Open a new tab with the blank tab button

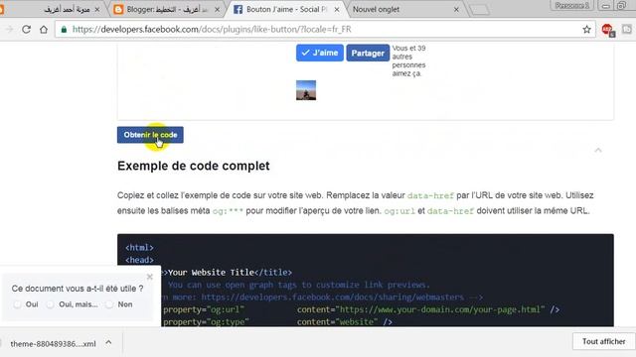[479, 10]
